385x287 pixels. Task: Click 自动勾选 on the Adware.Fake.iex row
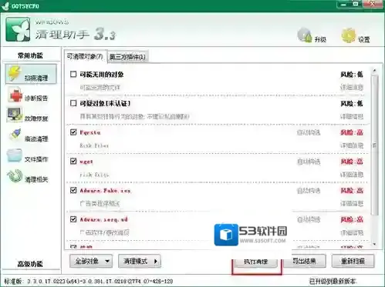(309, 191)
